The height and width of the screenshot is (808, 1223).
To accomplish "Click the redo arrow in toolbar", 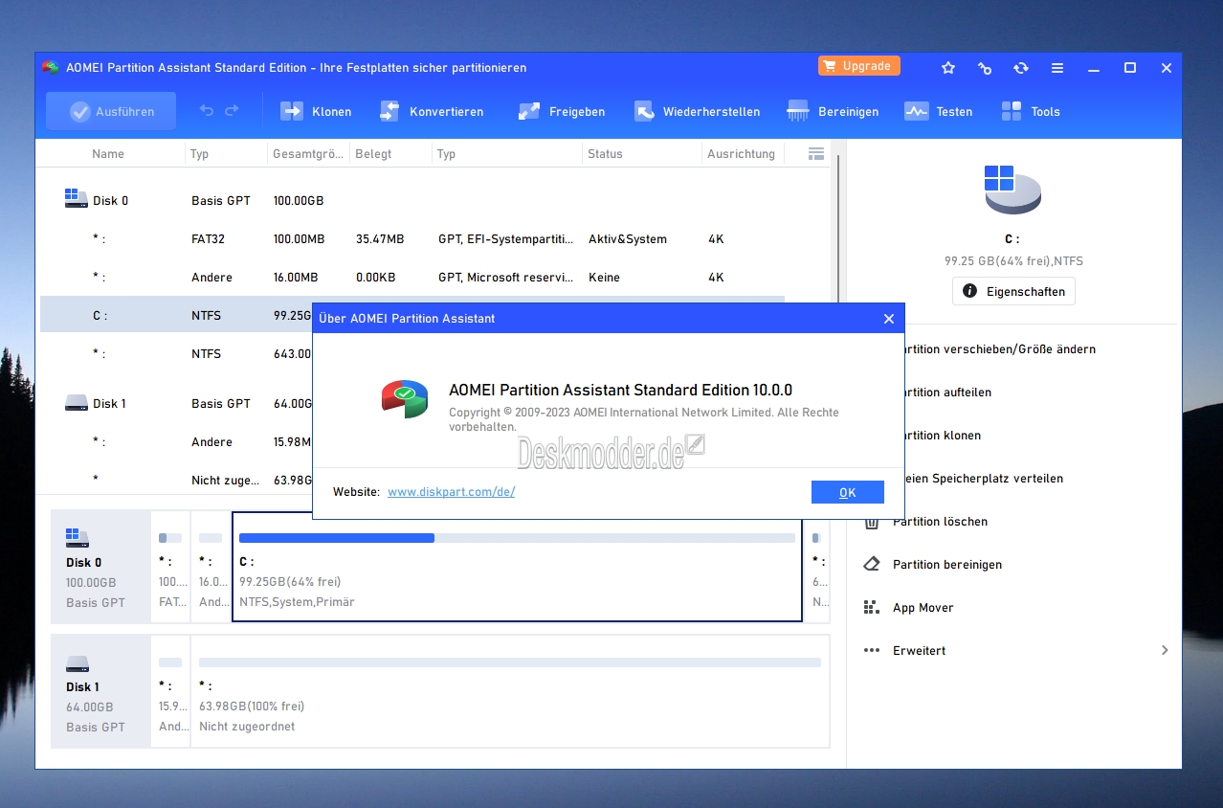I will tap(232, 111).
